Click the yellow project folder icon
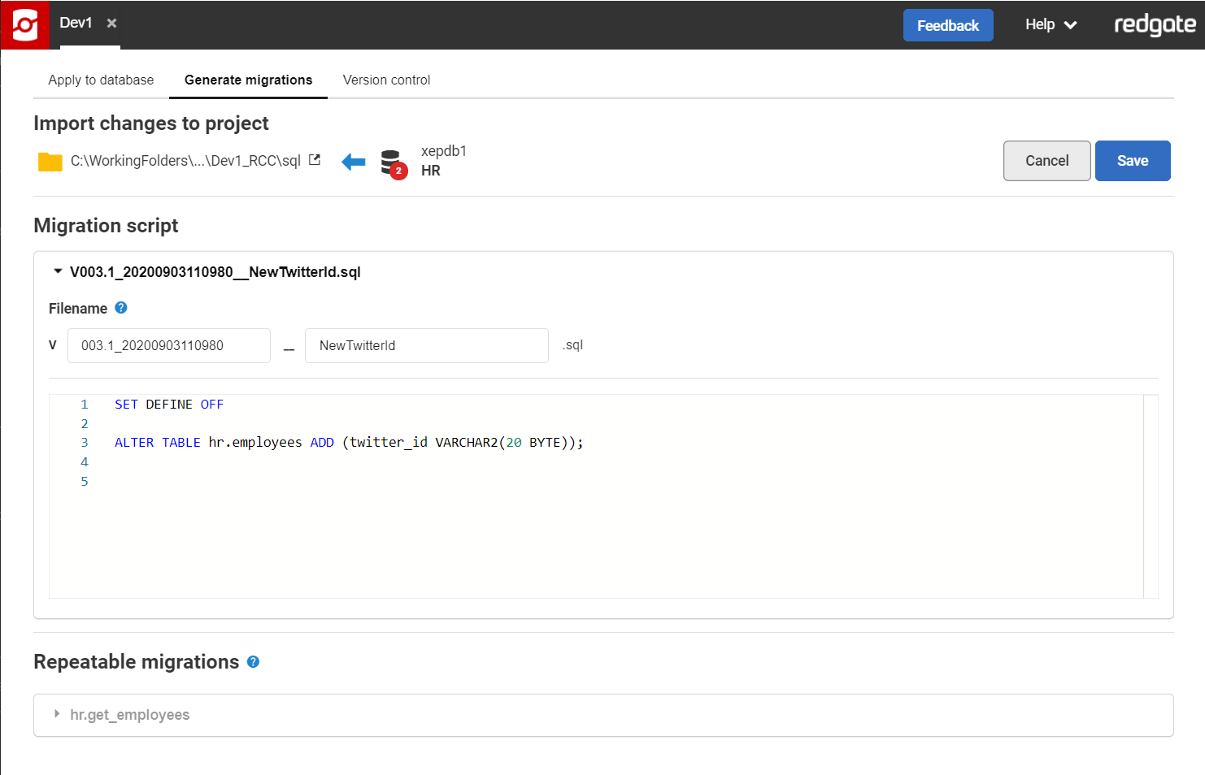This screenshot has width=1205, height=775. (x=50, y=162)
